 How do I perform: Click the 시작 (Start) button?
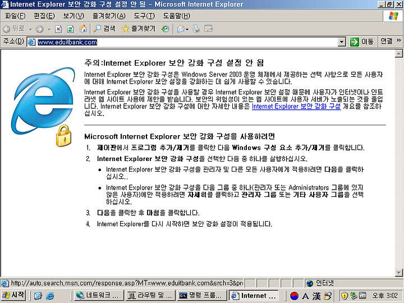tap(13, 295)
